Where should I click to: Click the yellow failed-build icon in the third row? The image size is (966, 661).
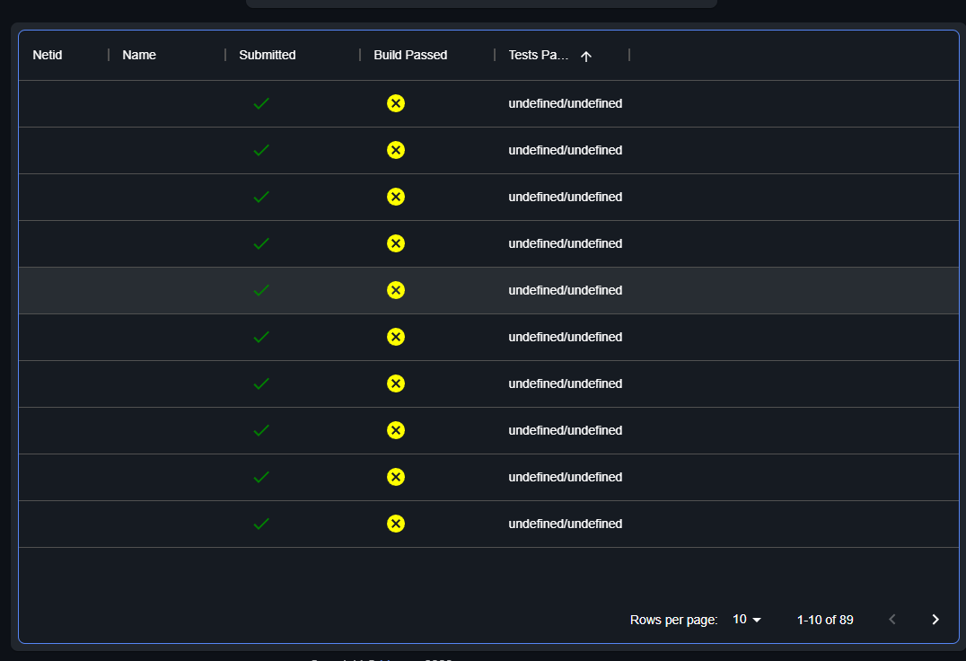click(x=396, y=197)
